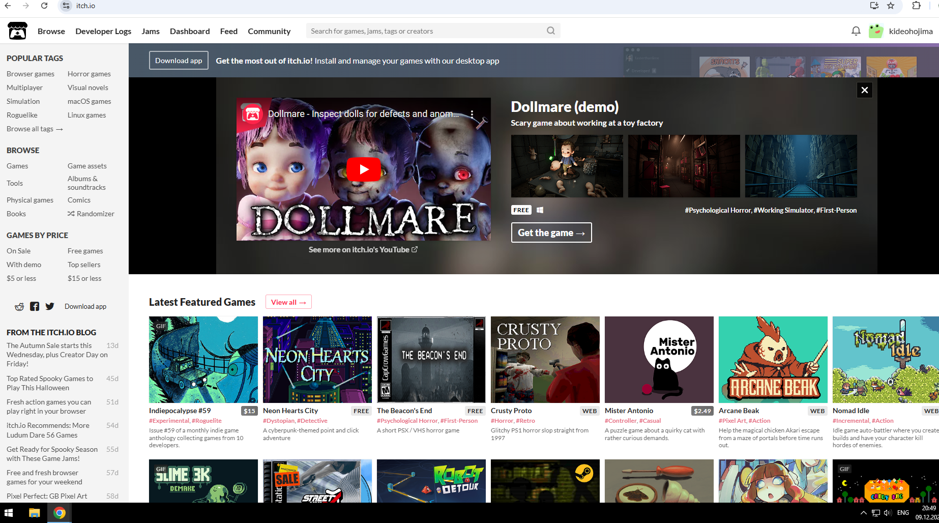Open the Nomad Idle title link

(851, 411)
